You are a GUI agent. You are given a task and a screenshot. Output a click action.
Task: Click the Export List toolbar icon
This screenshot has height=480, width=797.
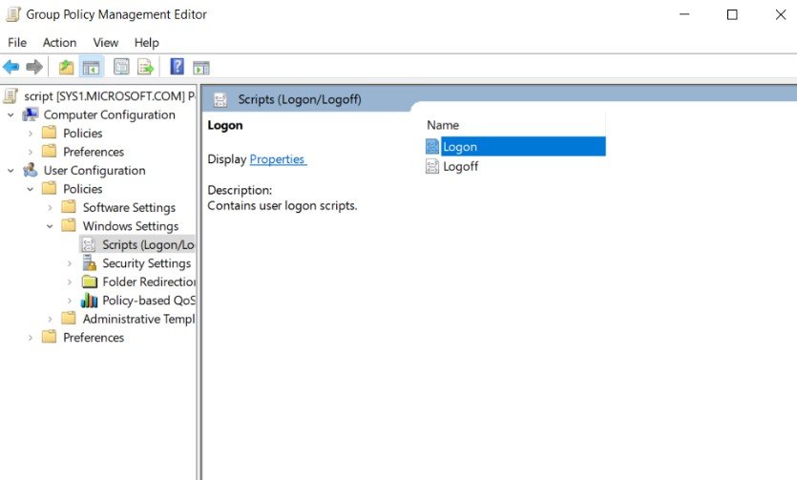pyautogui.click(x=145, y=67)
